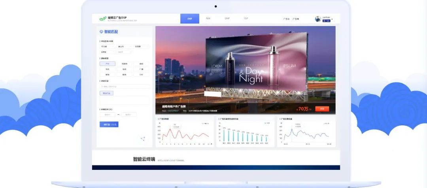427x188 pixels.
Task: Click the highlighted data point on red line chart
Action: [170, 129]
